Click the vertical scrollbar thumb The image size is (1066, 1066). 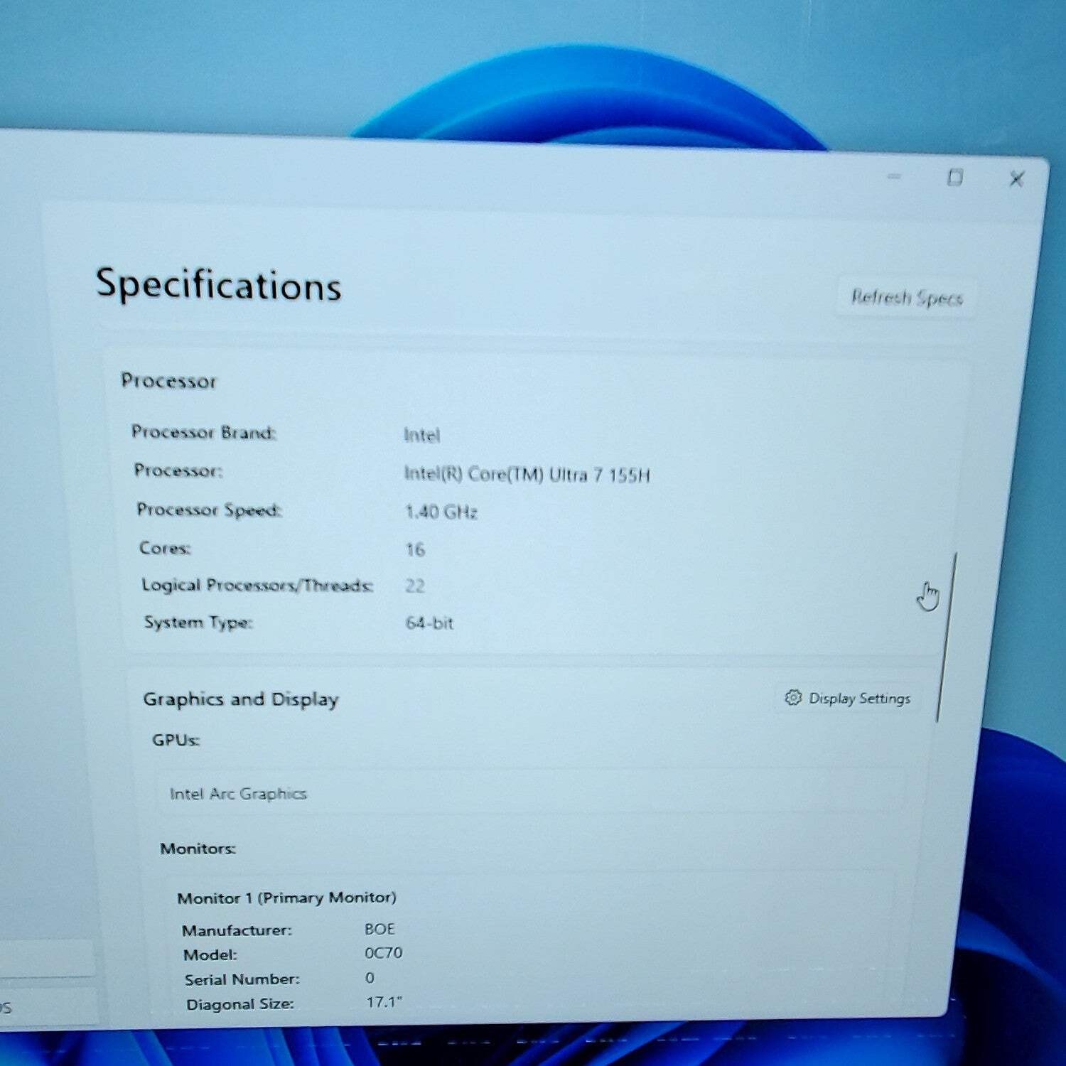click(947, 637)
